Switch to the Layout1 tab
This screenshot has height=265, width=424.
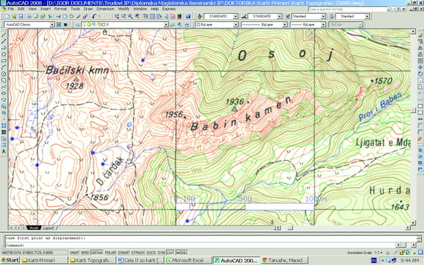click(x=49, y=228)
